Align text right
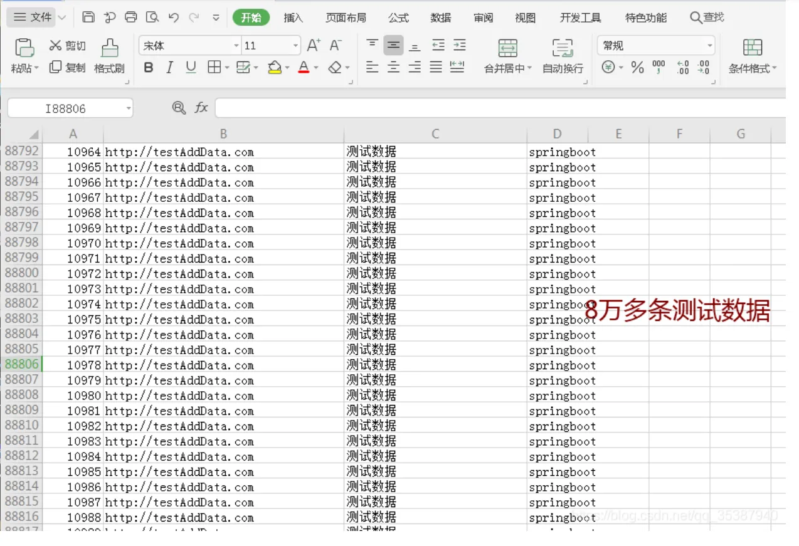 click(x=415, y=67)
